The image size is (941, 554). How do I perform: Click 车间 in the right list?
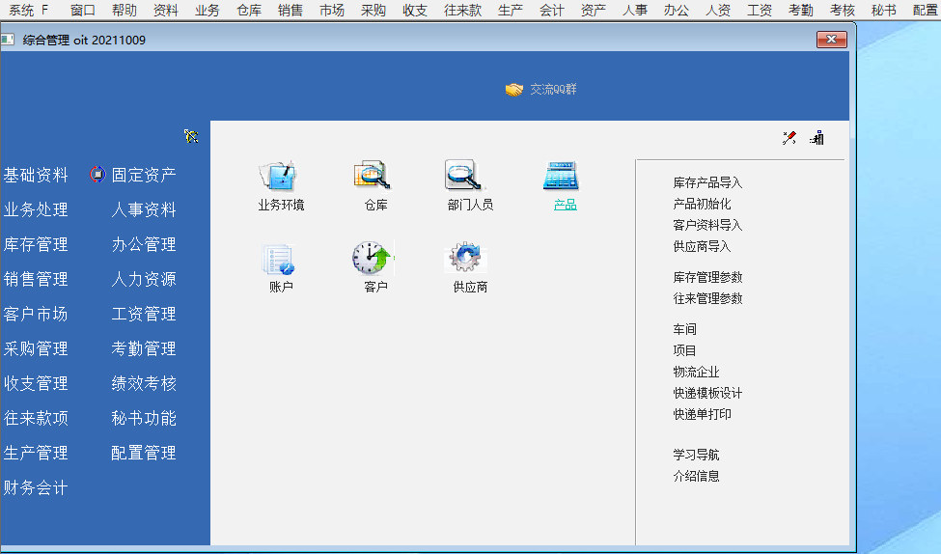pos(684,329)
